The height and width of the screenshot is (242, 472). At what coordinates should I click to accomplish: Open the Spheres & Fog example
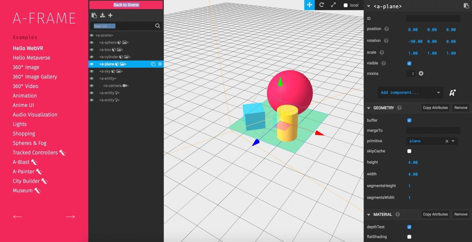pyautogui.click(x=29, y=143)
